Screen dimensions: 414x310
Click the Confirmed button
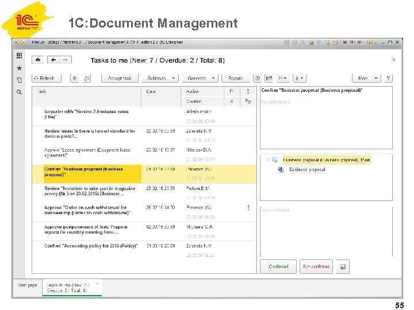click(278, 266)
